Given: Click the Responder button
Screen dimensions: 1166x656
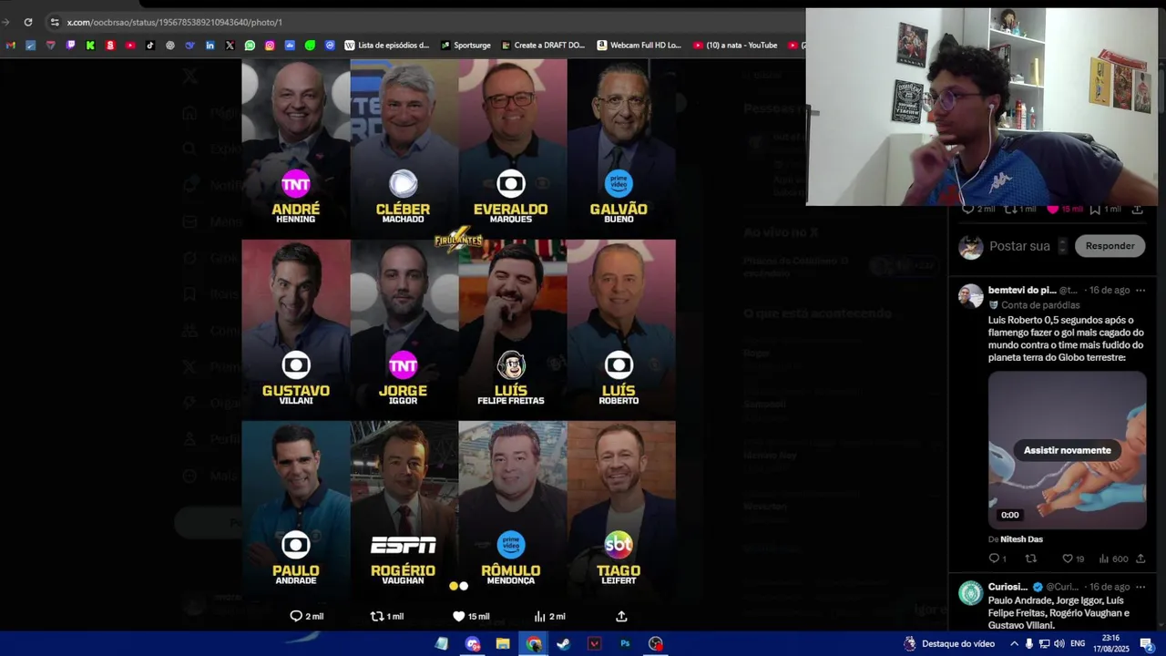Looking at the screenshot, I should tap(1110, 246).
